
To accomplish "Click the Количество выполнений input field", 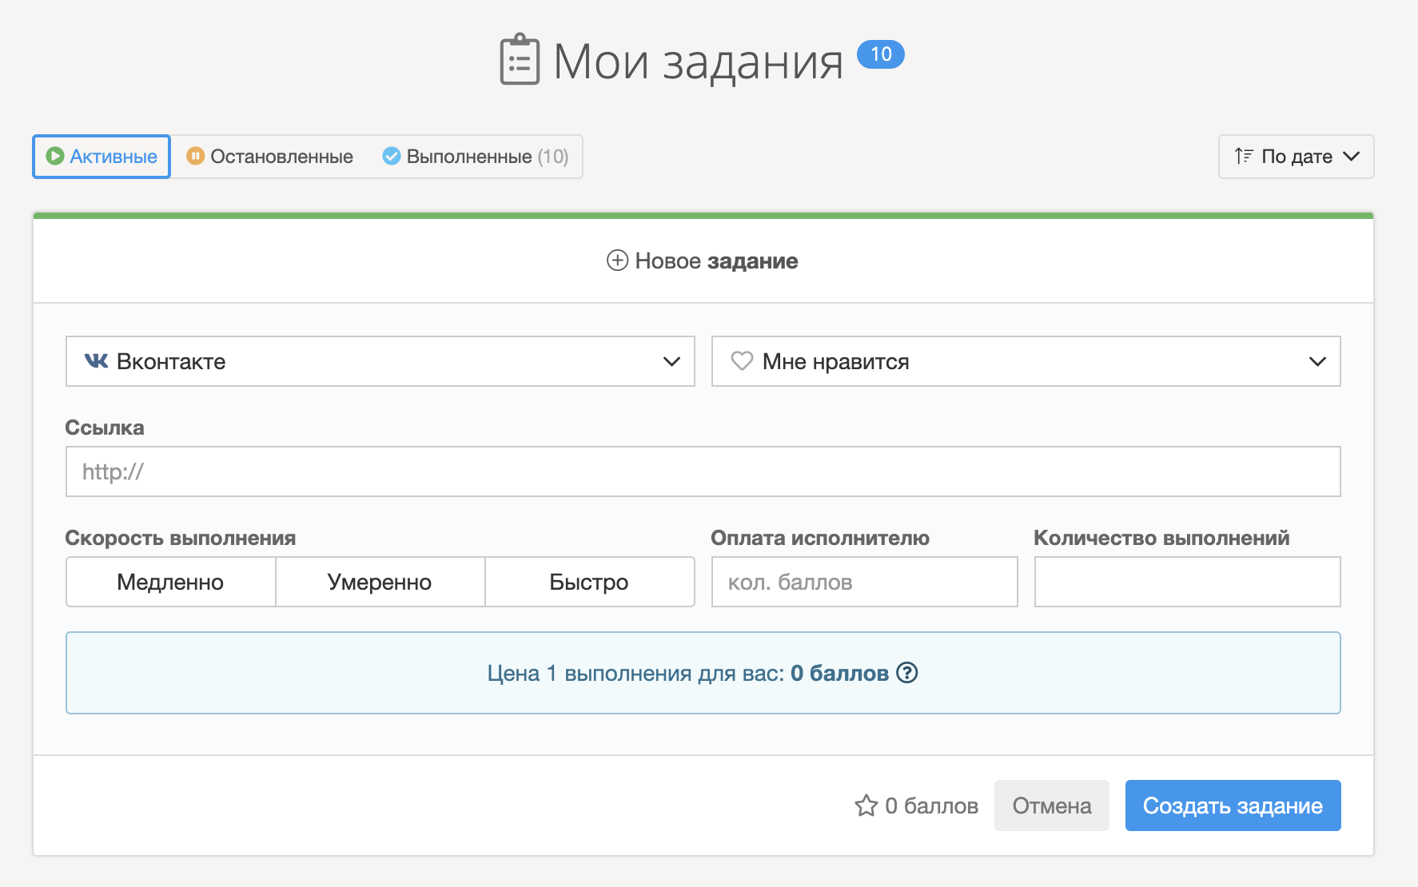I will [1187, 582].
